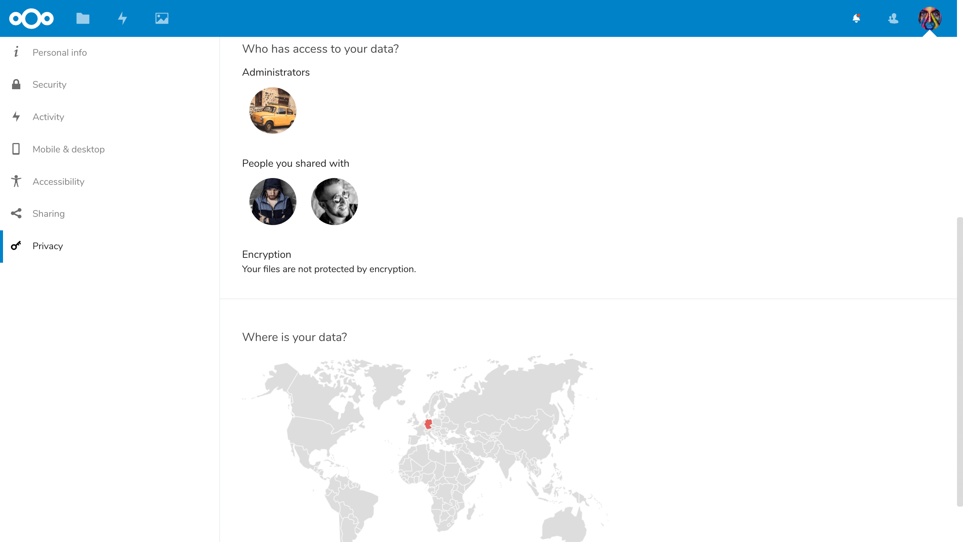Open the notifications bell

click(x=857, y=18)
